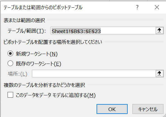Select the 新規ワークシート radio button
This screenshot has width=166, height=117.
[x=10, y=53]
